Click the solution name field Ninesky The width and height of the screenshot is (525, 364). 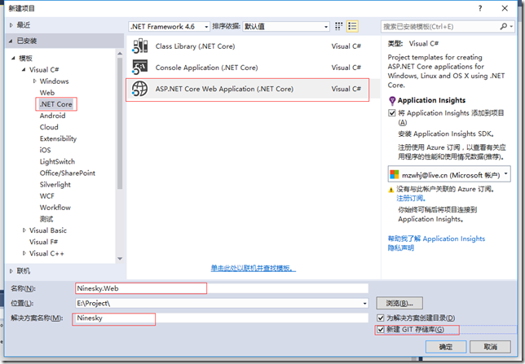point(222,318)
